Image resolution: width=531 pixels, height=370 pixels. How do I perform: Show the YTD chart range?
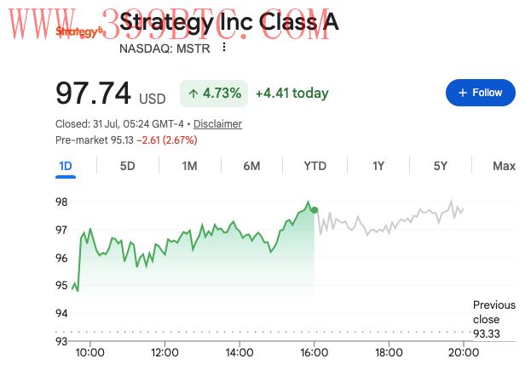coord(315,166)
